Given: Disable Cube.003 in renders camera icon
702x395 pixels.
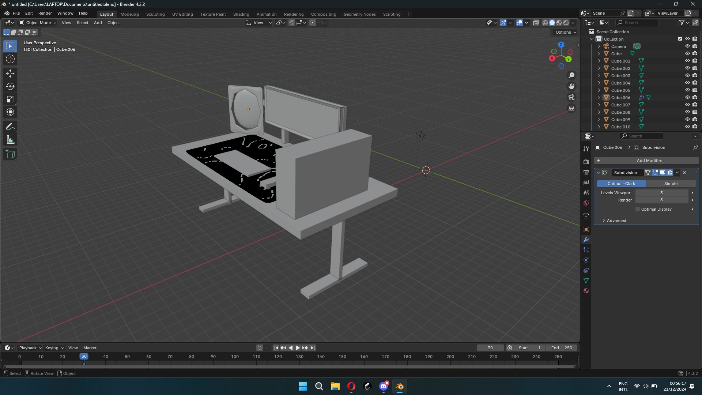Looking at the screenshot, I should pos(695,75).
